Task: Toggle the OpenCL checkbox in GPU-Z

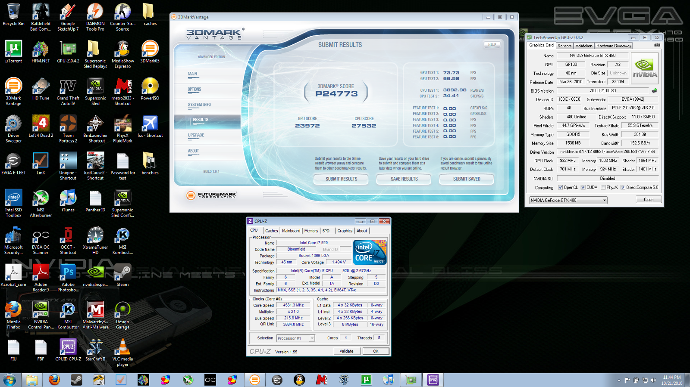Action: [x=560, y=187]
